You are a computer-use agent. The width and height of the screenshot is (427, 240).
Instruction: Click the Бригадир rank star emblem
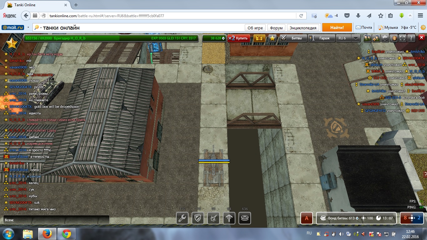click(x=12, y=44)
